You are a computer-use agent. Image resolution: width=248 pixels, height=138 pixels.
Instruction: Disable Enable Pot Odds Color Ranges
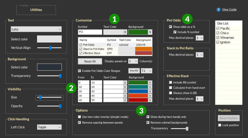[x=79, y=71]
